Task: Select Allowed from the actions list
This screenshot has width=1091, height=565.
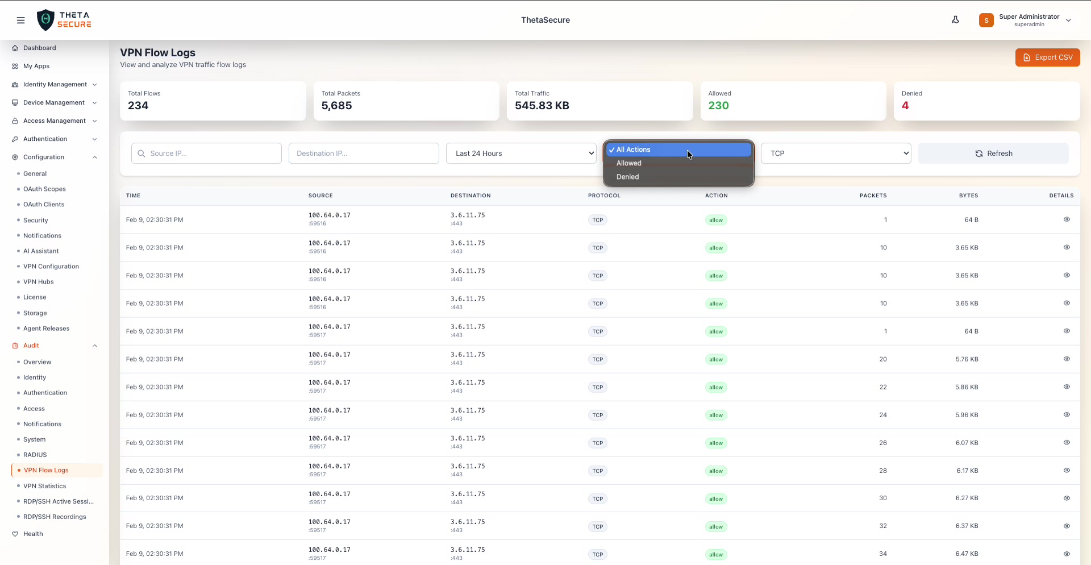Action: click(628, 163)
